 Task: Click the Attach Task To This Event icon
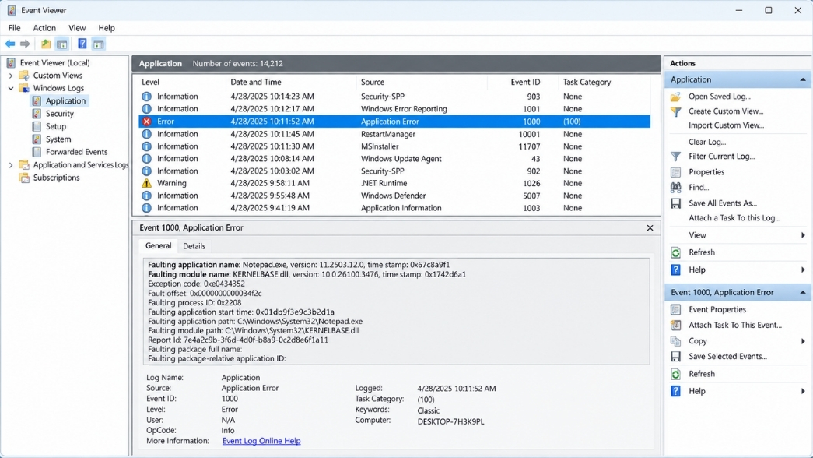tap(675, 325)
